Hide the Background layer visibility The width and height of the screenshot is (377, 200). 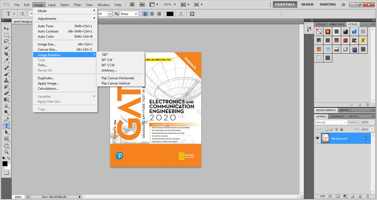point(317,138)
